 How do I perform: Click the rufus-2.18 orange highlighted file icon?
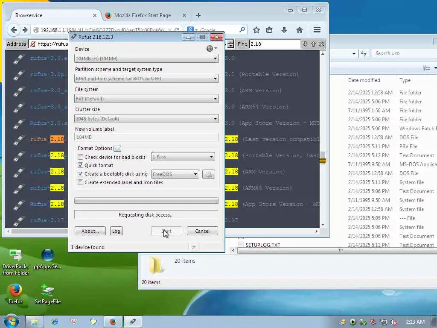click(x=19, y=140)
